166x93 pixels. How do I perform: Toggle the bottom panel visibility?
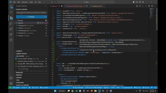pos(137,2)
